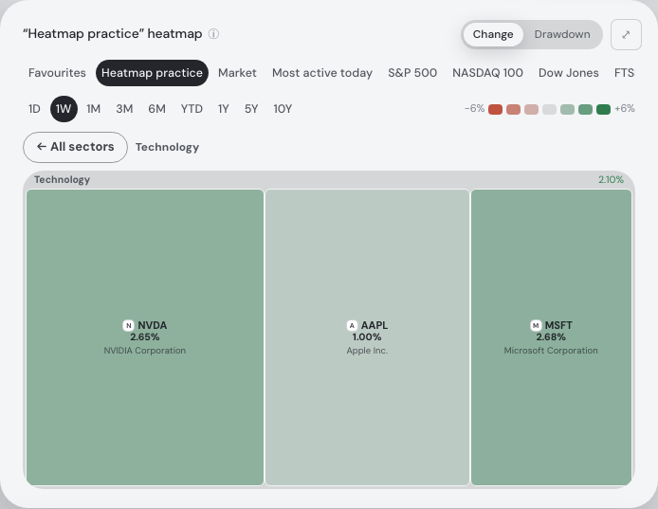Open the Apple Inc. heatmap tile

point(367,337)
